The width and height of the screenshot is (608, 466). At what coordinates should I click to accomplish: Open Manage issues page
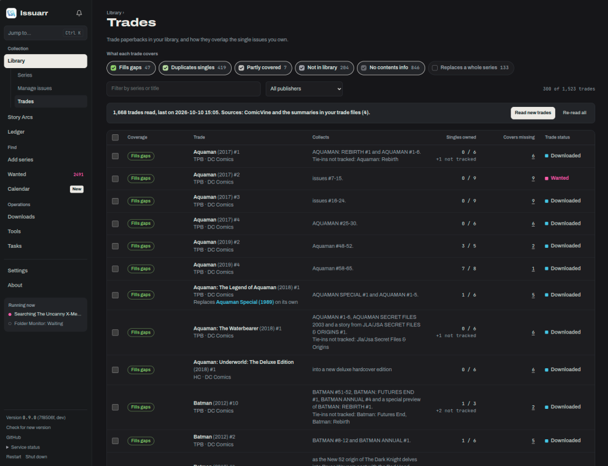[35, 88]
